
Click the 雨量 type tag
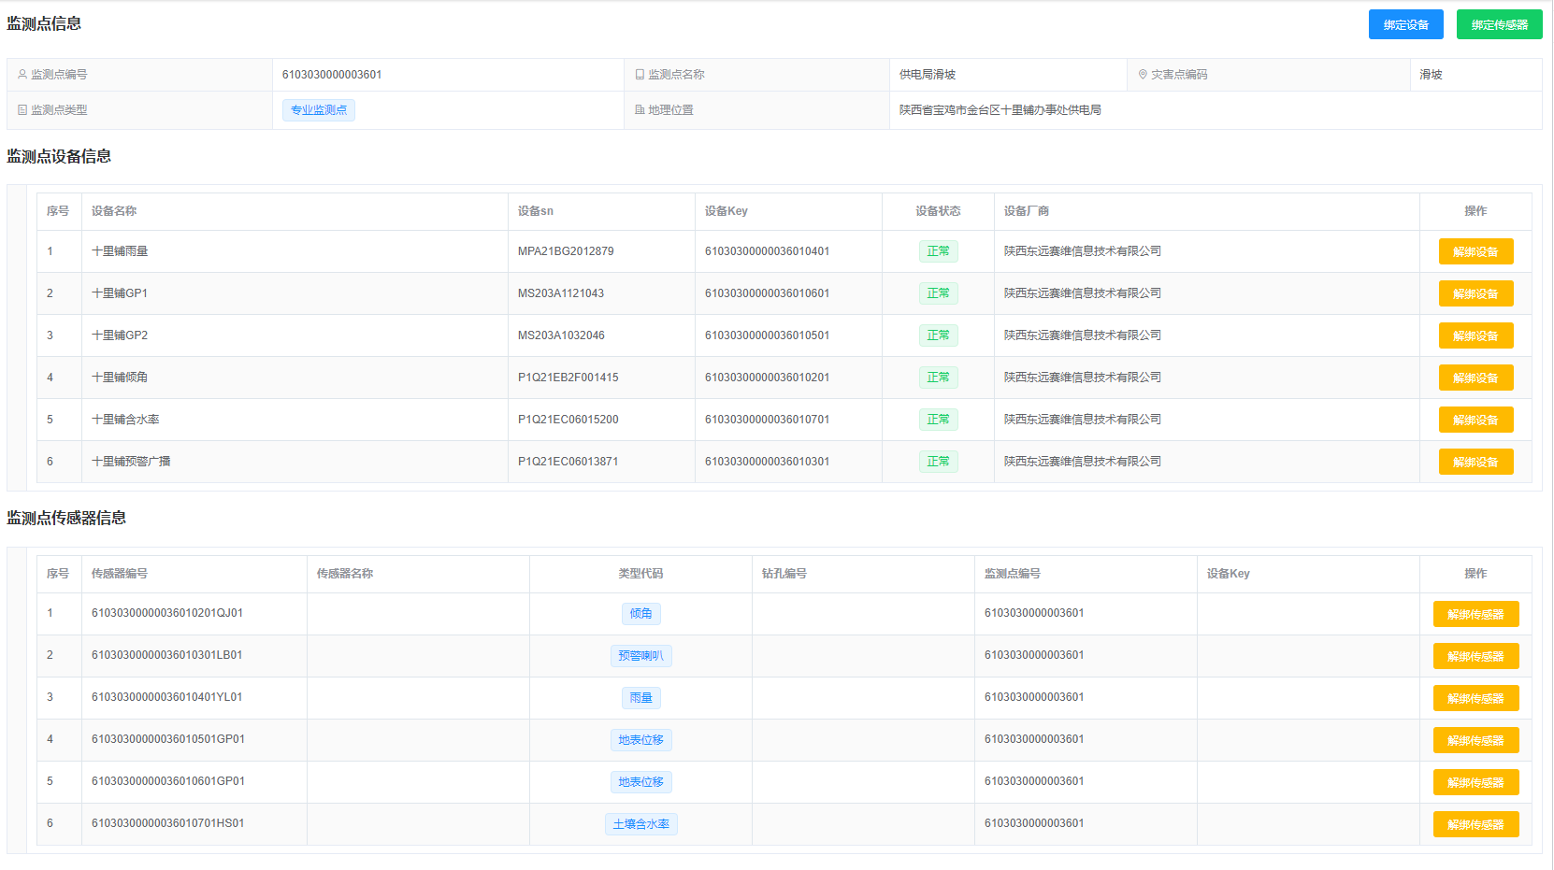(640, 698)
